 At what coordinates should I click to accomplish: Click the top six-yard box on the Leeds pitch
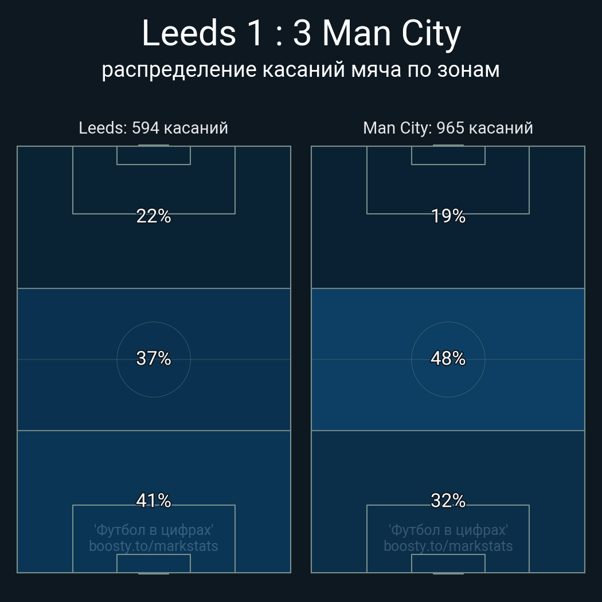(x=154, y=155)
